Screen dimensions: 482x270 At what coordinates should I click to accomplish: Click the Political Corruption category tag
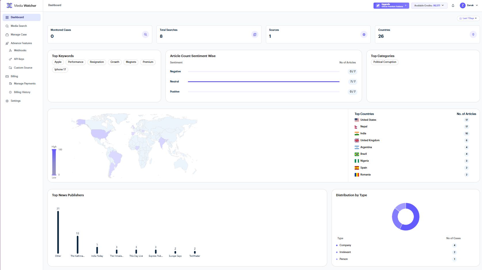coord(384,62)
